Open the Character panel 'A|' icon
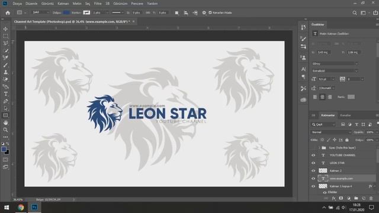Screen dimensions: 379x213 (x=303, y=69)
